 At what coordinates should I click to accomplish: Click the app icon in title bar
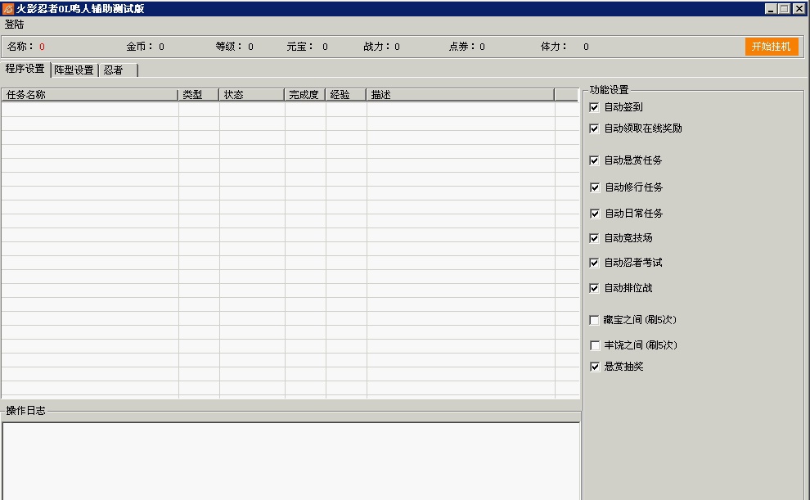click(x=7, y=9)
